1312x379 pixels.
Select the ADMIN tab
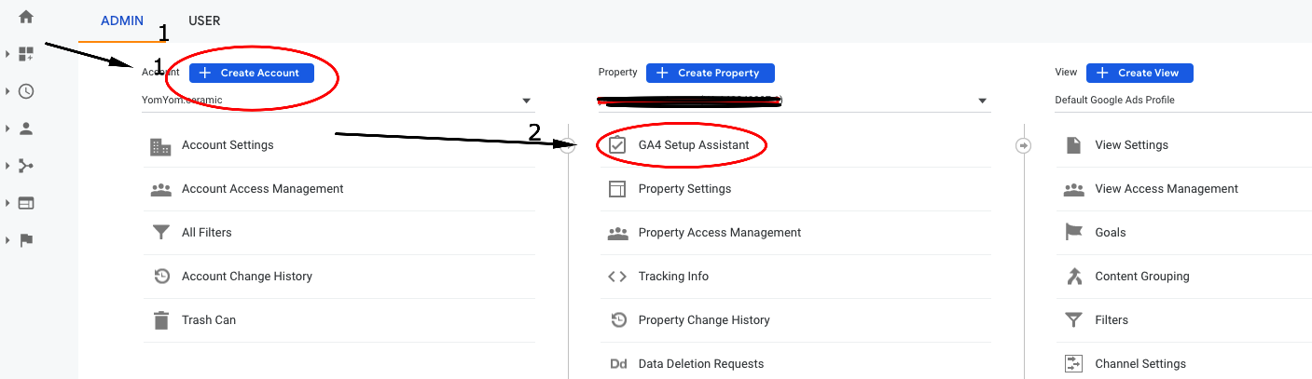pyautogui.click(x=120, y=20)
